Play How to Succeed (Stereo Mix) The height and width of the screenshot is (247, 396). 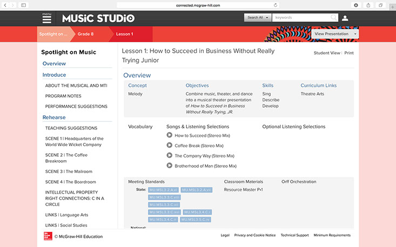[x=170, y=135]
